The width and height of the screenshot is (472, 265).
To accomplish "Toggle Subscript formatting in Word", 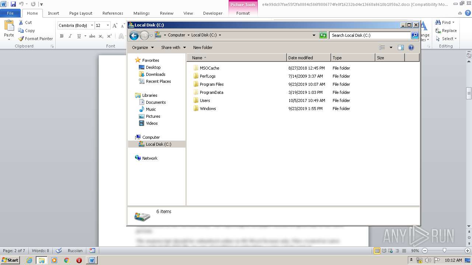I will coord(101,36).
